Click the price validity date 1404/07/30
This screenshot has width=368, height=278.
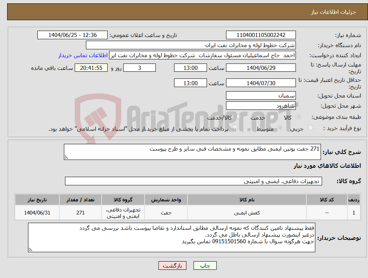click(x=261, y=83)
